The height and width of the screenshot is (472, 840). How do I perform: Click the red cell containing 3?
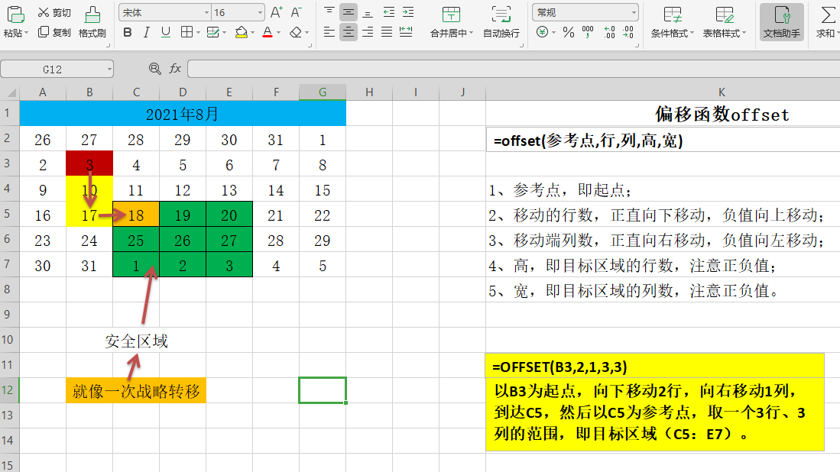(89, 163)
